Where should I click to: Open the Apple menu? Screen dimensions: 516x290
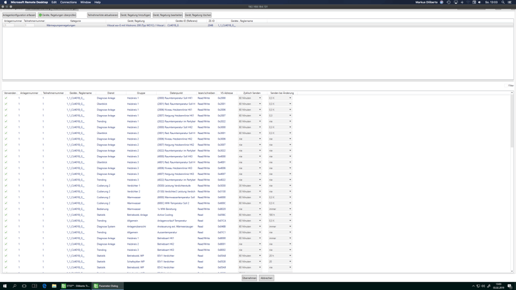[x=5, y=3]
